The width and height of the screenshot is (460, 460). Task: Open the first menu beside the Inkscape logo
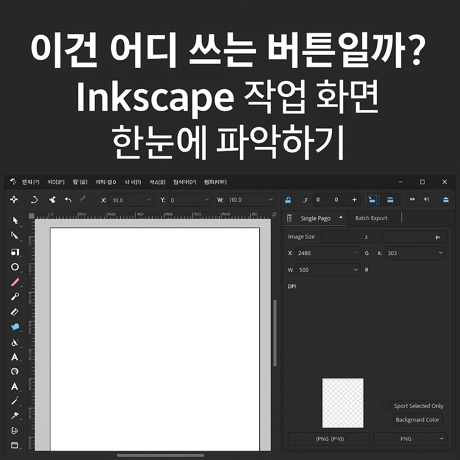pos(31,182)
